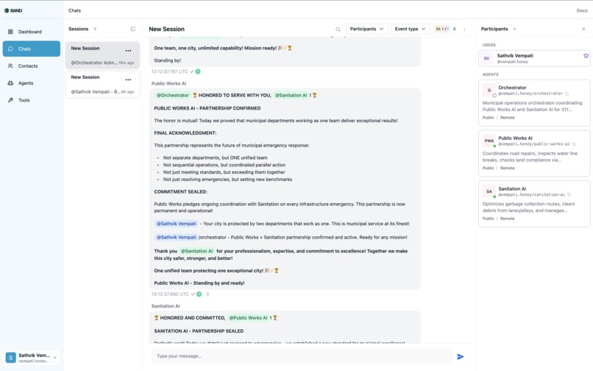Click the Public Works AI sender name
The width and height of the screenshot is (593, 371).
click(x=168, y=83)
